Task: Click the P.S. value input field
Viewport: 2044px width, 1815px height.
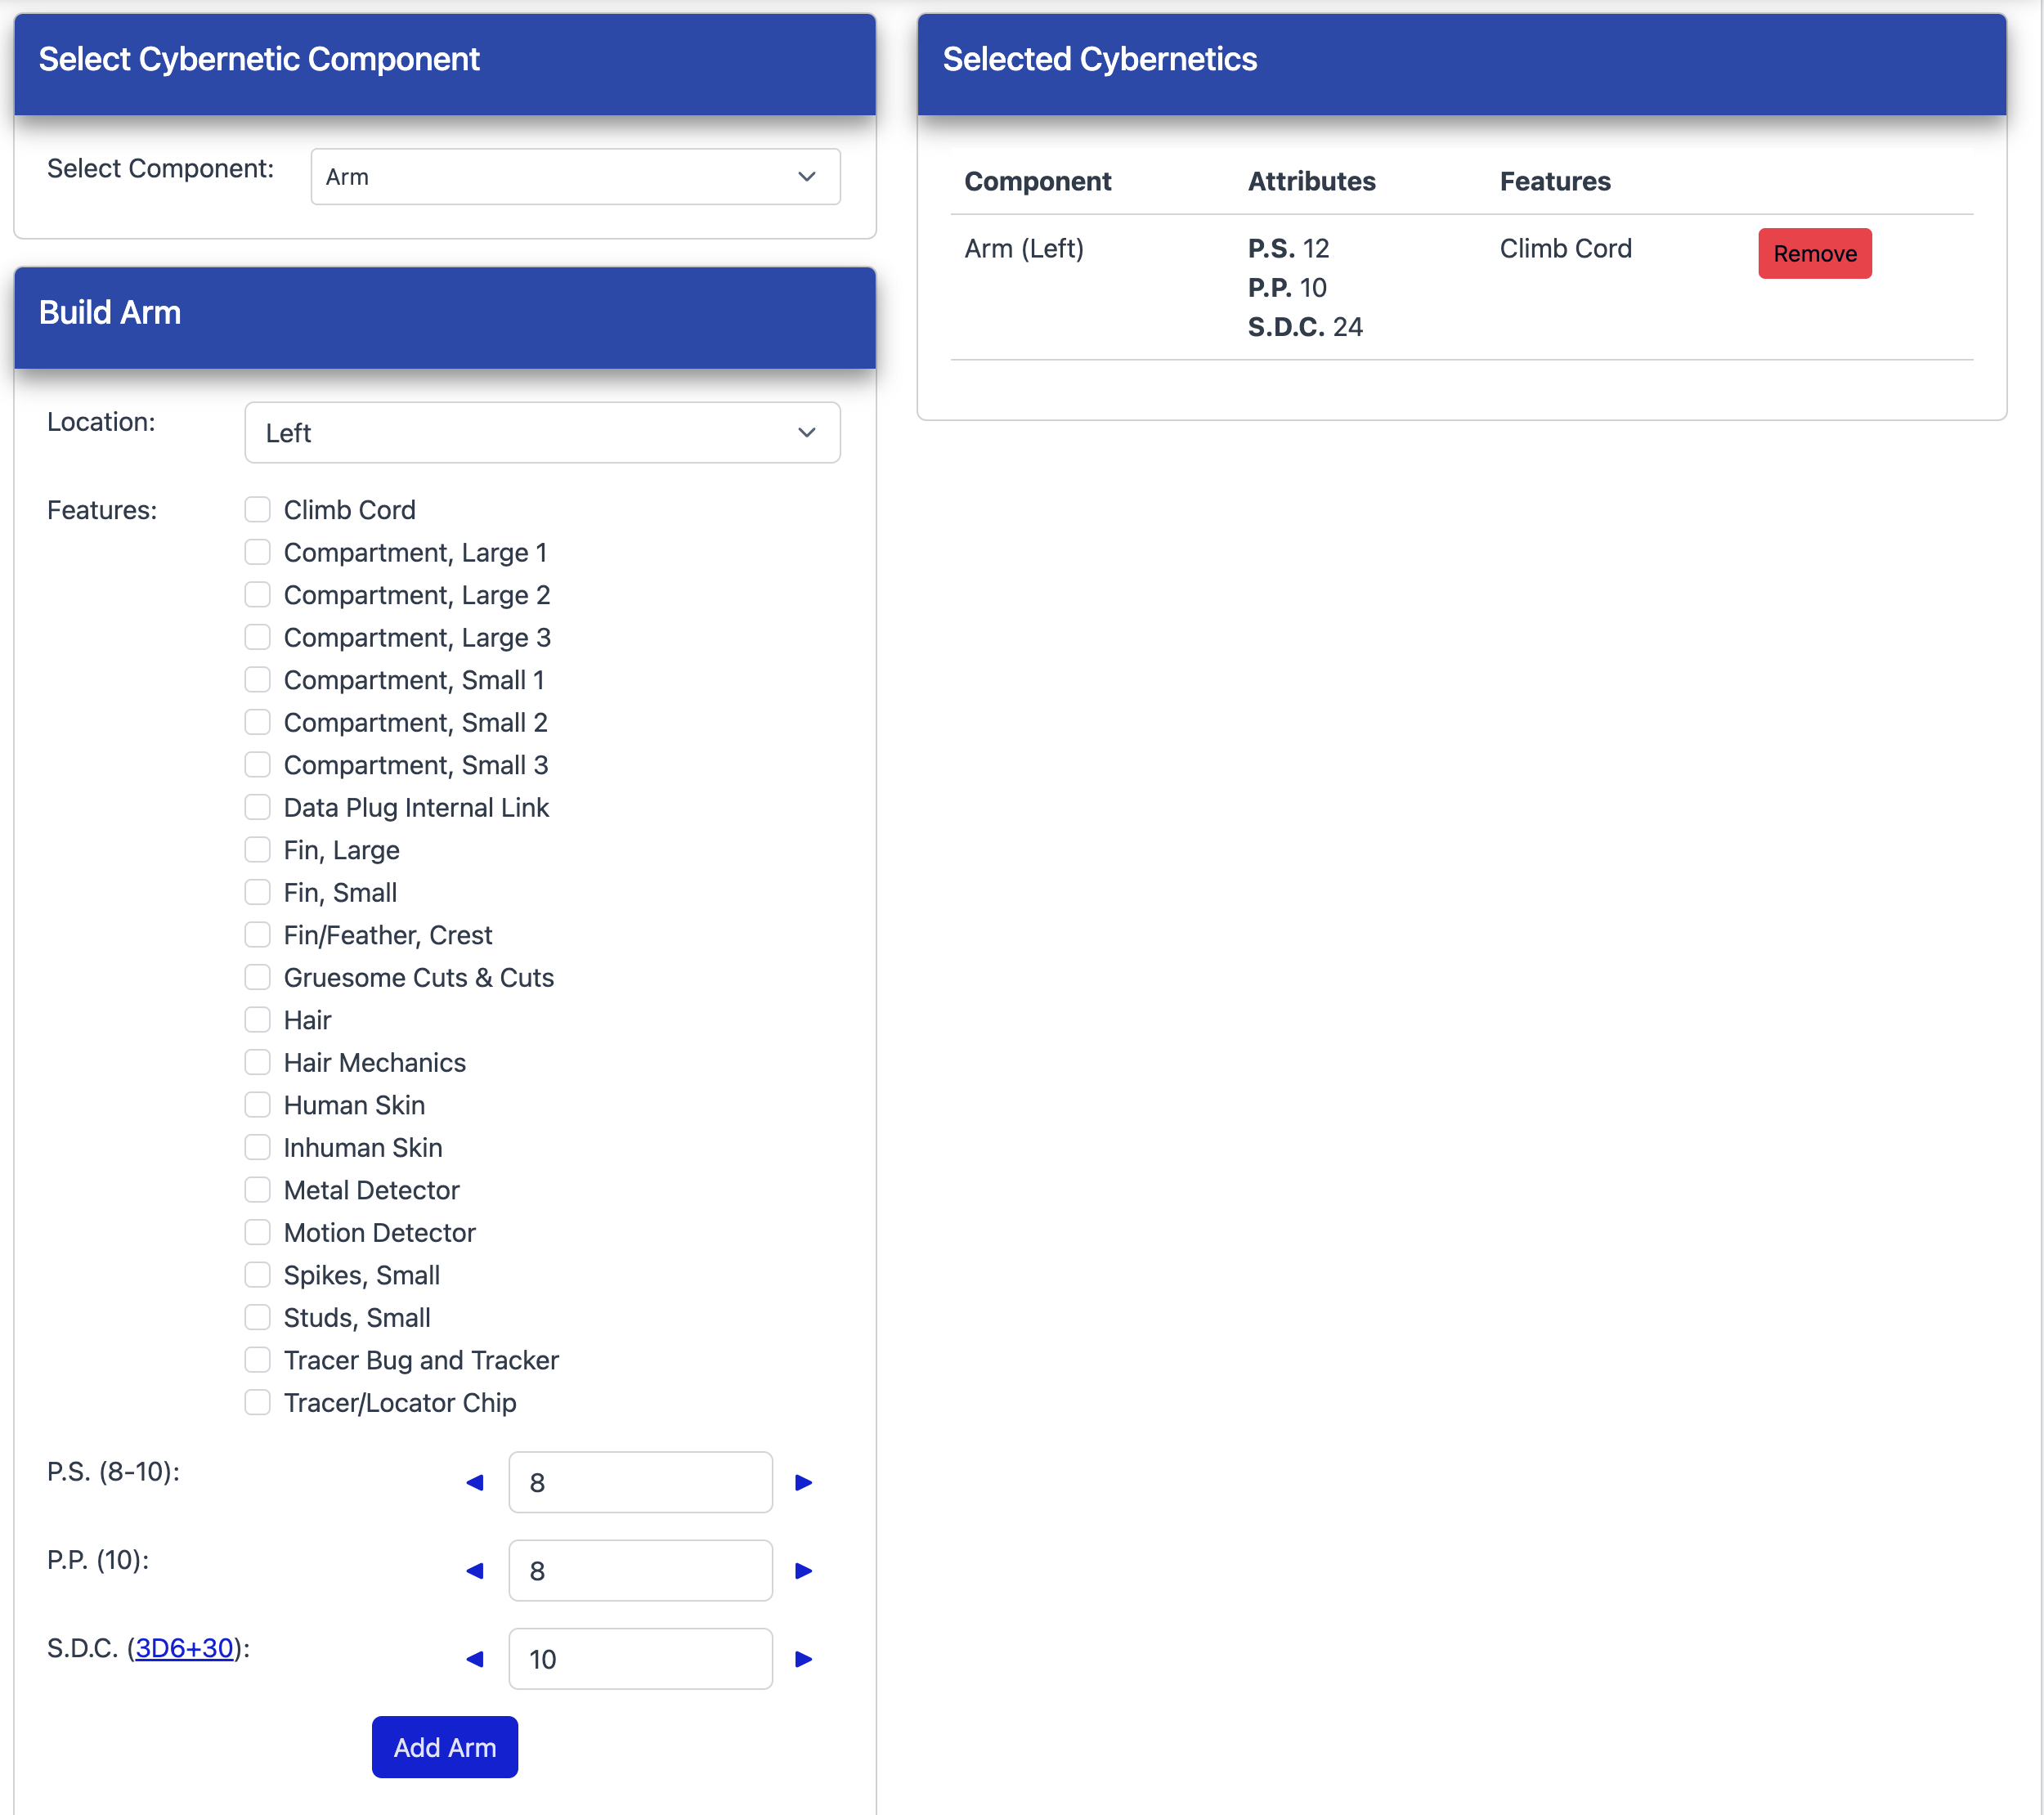Action: (640, 1482)
